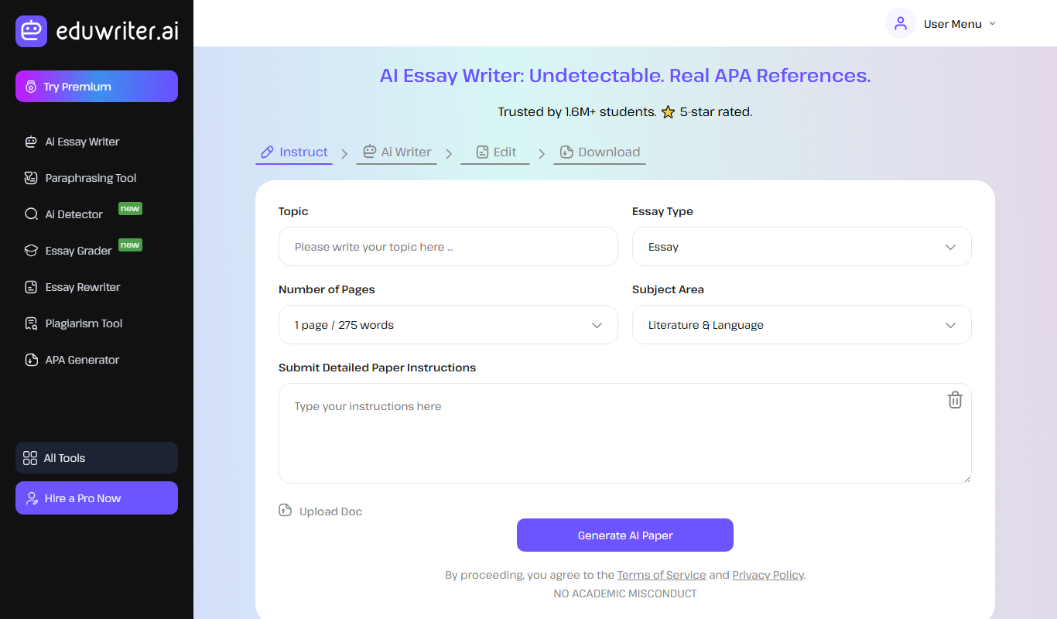Click the arrow between Instruct and Ai Writer
Viewport: 1057px width, 619px height.
345,154
